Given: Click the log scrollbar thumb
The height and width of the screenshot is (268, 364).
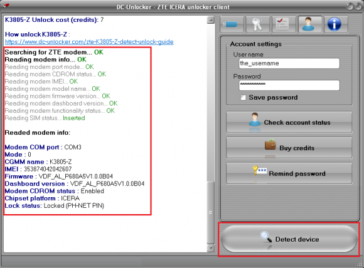Looking at the screenshot, I should click(x=210, y=212).
